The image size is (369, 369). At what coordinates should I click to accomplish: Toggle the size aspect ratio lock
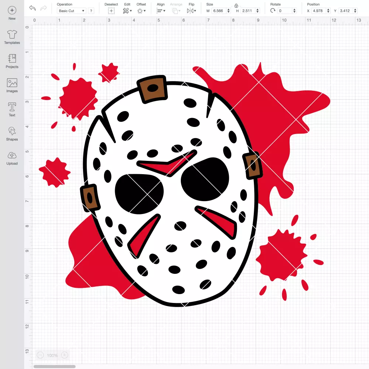click(x=236, y=6)
